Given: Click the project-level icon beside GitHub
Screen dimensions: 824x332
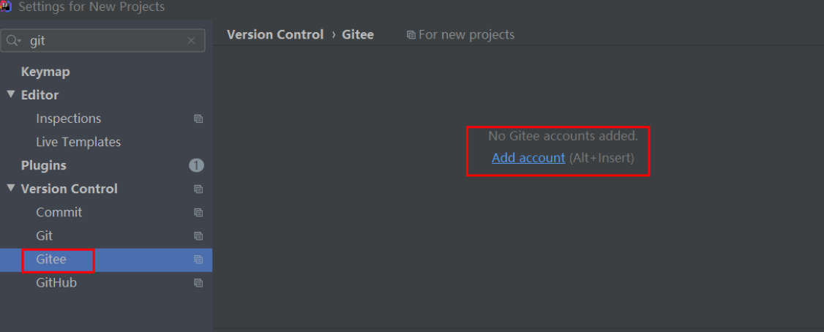Looking at the screenshot, I should coord(198,282).
